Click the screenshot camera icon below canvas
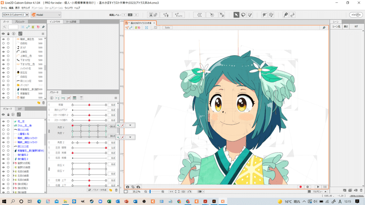Viewport: 365px width, 205px height. (x=128, y=187)
